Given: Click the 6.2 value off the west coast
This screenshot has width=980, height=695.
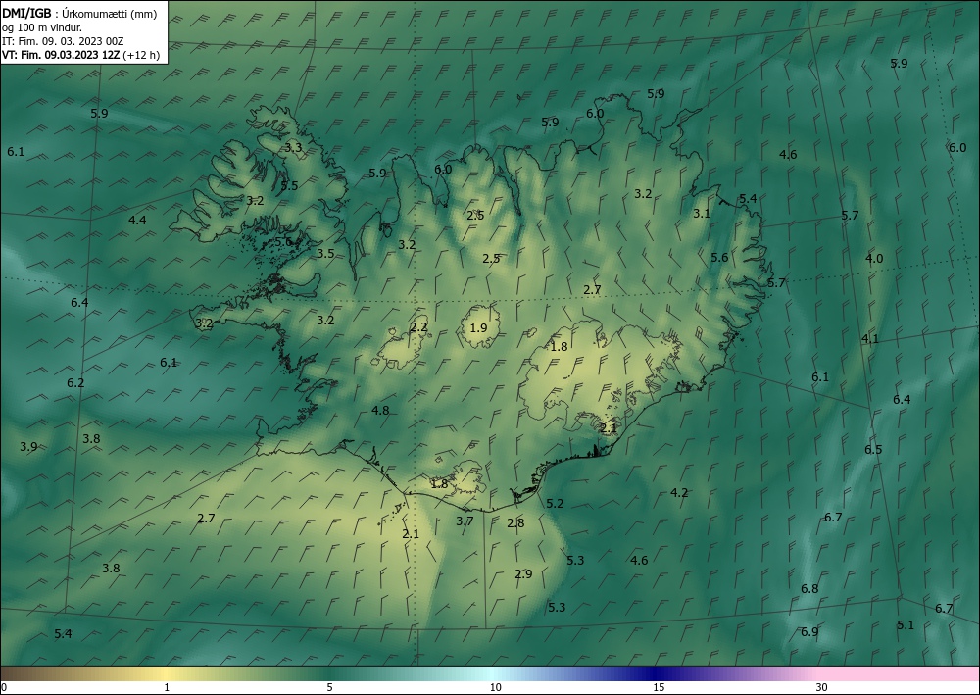Looking at the screenshot, I should pos(75,383).
